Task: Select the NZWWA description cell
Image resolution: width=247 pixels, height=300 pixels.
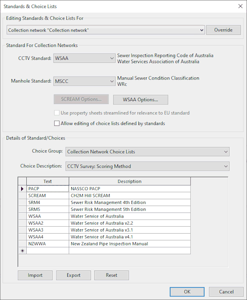Action: (130, 244)
